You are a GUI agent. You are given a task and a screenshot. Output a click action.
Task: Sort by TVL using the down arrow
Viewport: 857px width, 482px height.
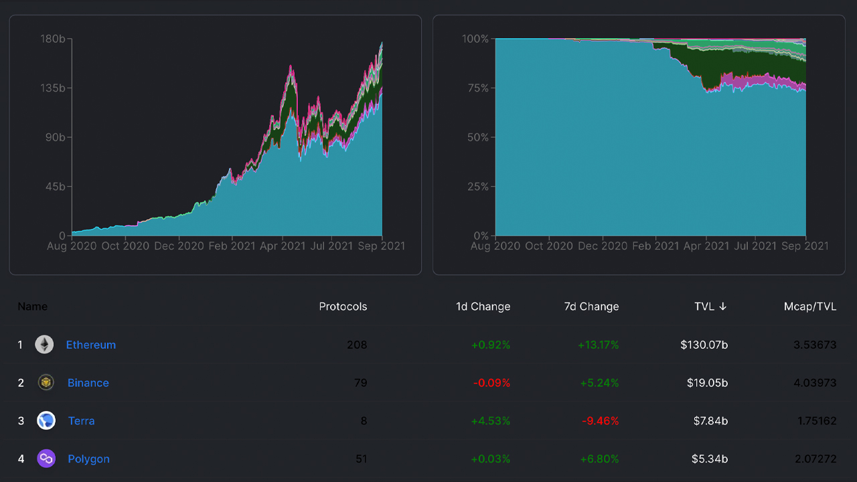(x=722, y=307)
